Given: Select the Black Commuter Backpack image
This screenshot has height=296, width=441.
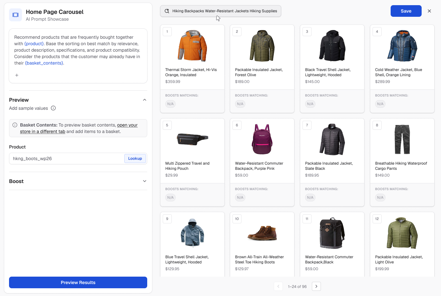Looking at the screenshot, I should [x=332, y=233].
